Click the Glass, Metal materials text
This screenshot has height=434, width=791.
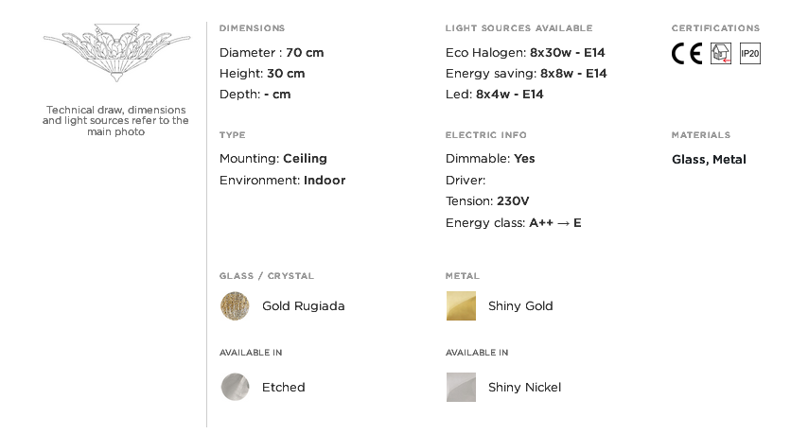pyautogui.click(x=709, y=159)
